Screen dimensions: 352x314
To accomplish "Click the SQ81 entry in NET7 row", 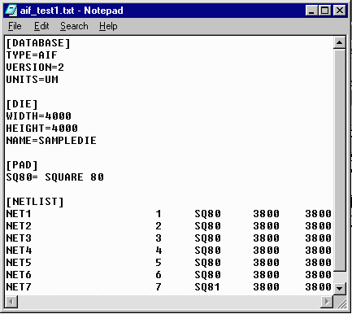I will [207, 287].
